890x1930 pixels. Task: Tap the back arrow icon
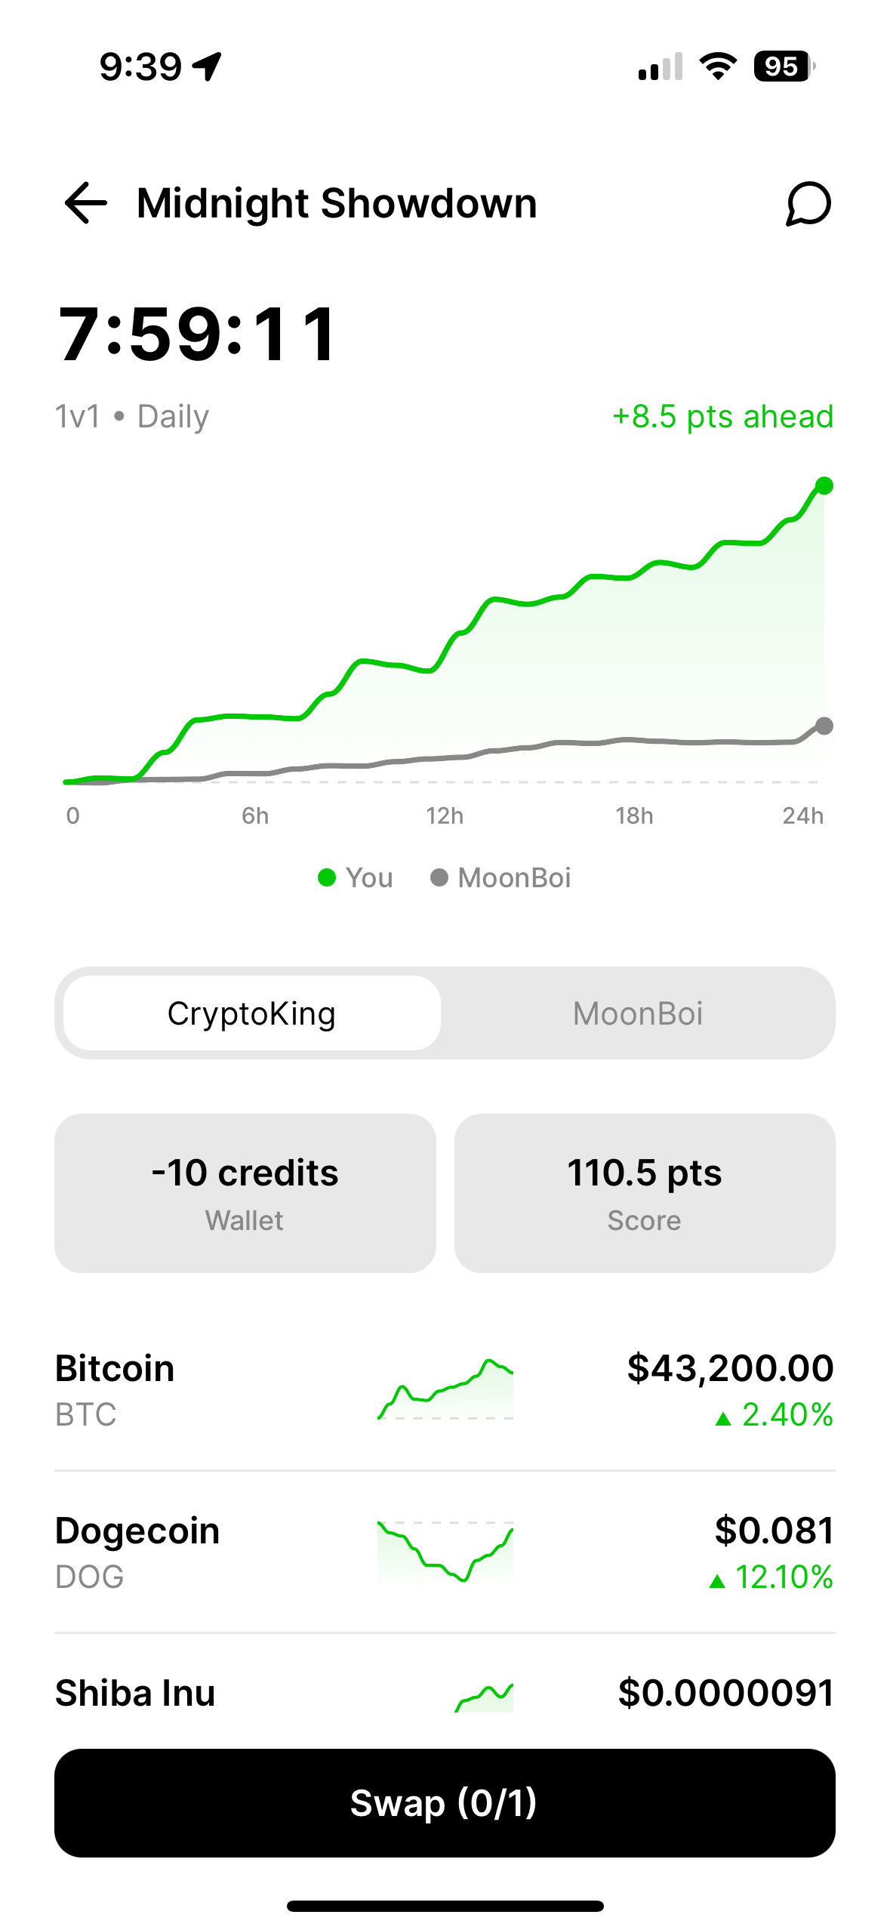[x=86, y=203]
